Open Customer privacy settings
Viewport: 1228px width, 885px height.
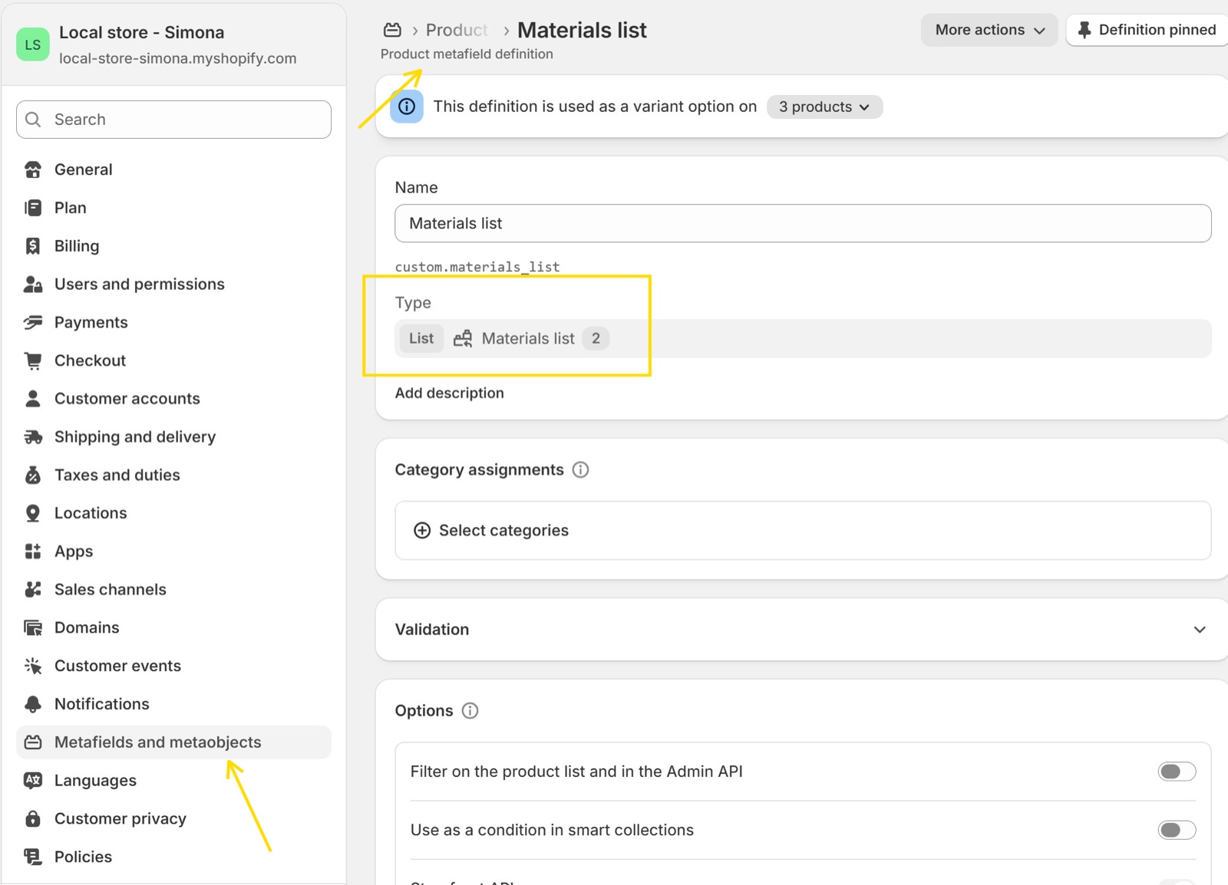[x=173, y=819]
